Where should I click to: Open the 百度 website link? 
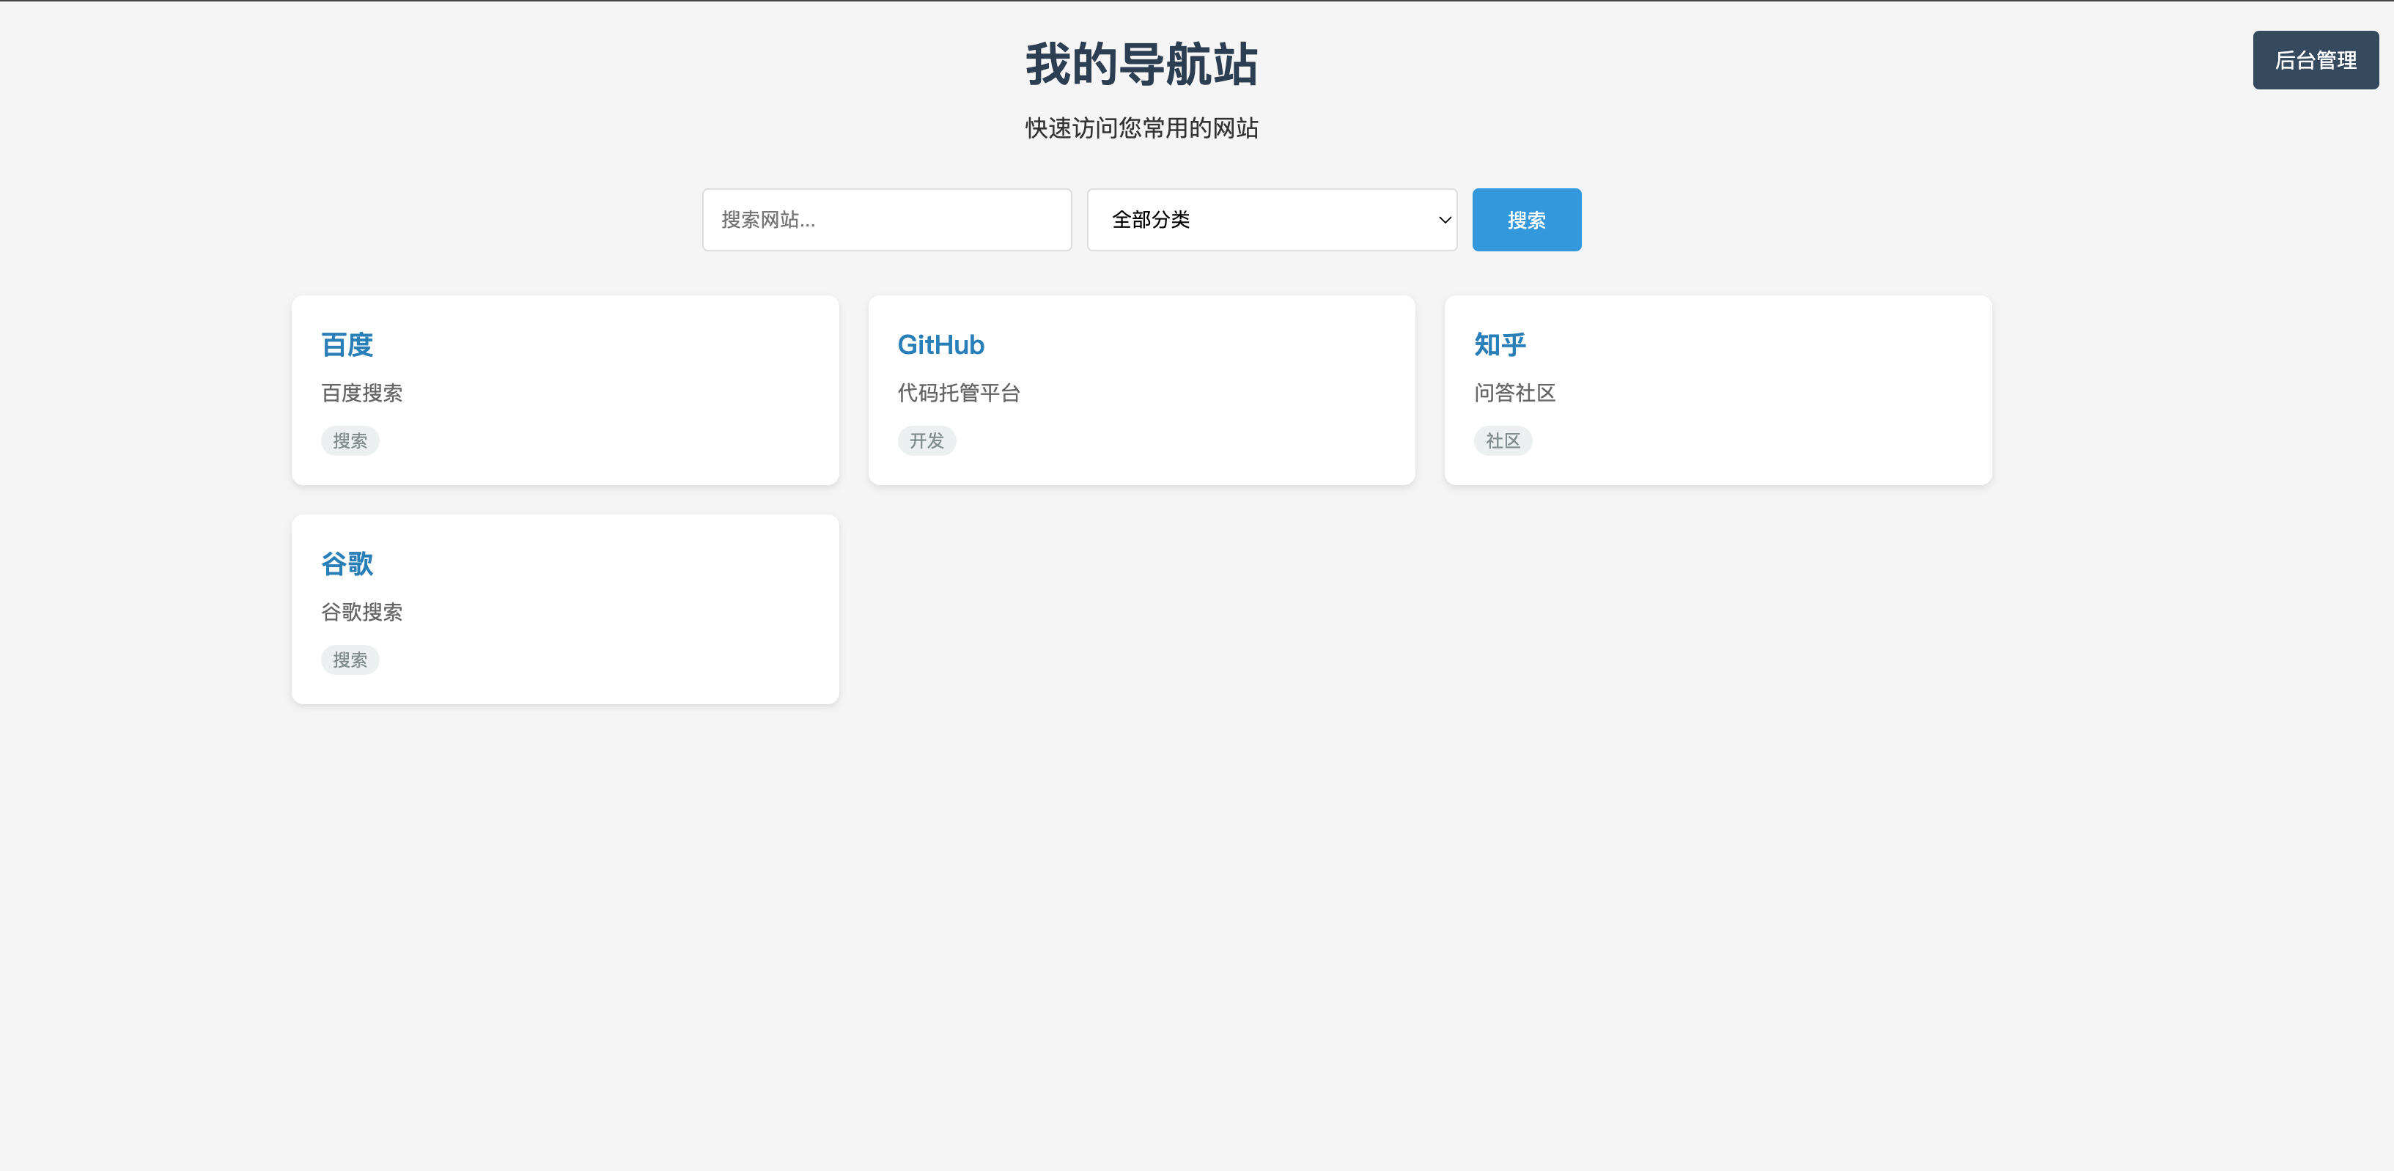[347, 344]
